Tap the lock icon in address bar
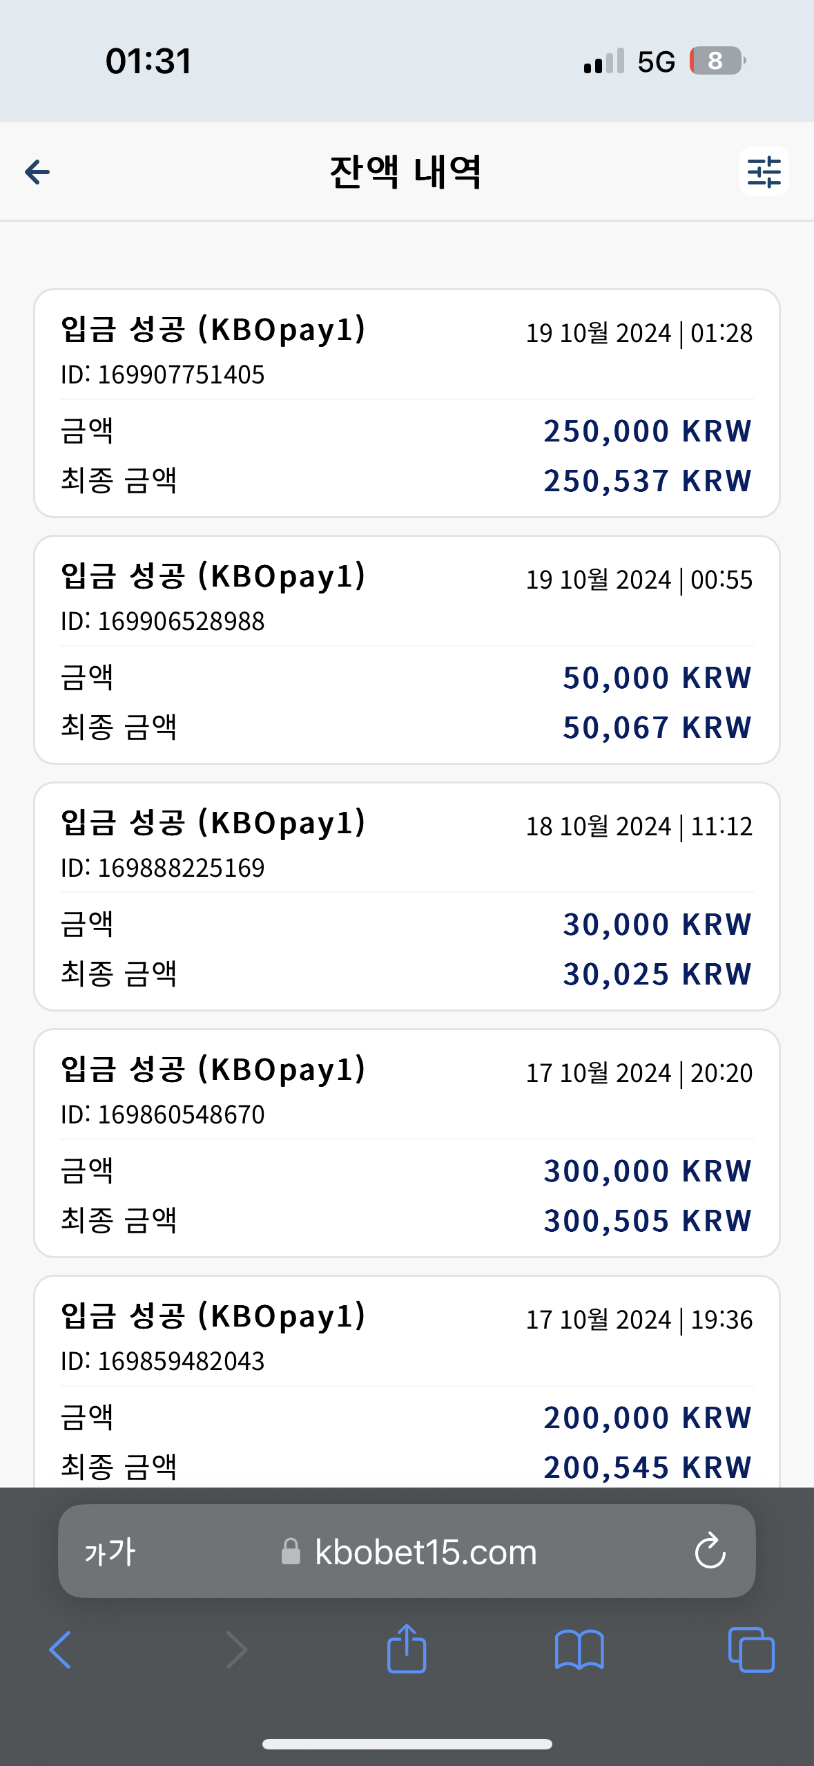This screenshot has height=1766, width=814. click(291, 1551)
